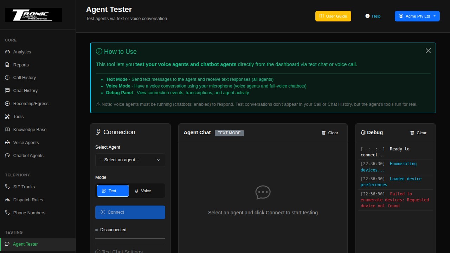Click the Tools wrench icon

point(7,117)
